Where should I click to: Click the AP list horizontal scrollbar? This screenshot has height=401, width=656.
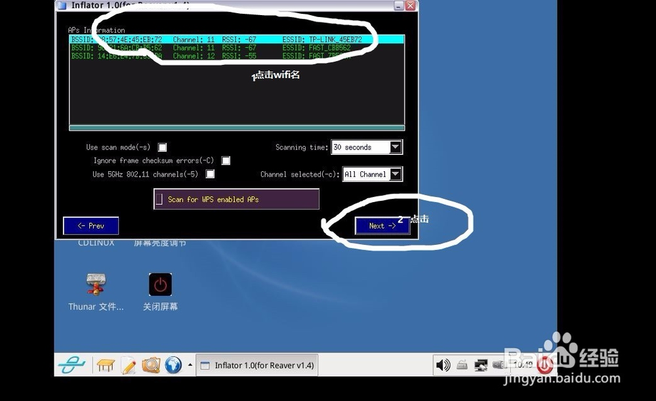[x=237, y=128]
